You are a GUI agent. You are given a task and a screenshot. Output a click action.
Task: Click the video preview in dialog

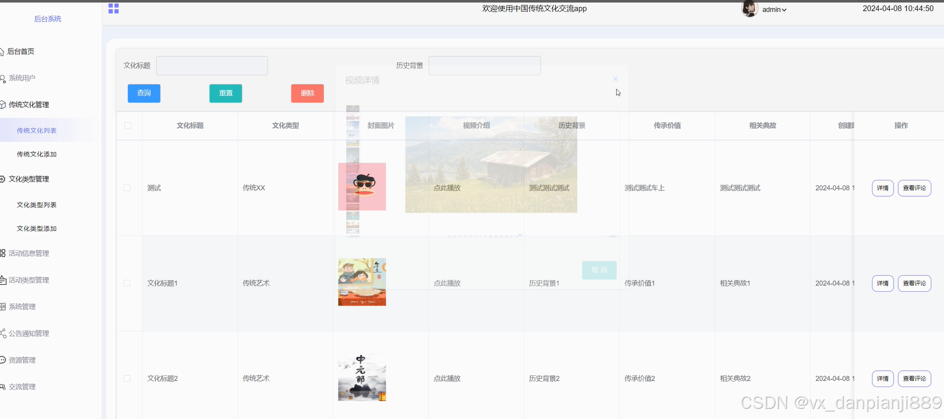[x=491, y=165]
